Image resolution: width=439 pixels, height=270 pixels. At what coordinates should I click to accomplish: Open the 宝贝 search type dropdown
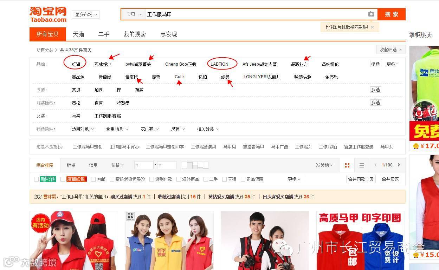(x=133, y=14)
